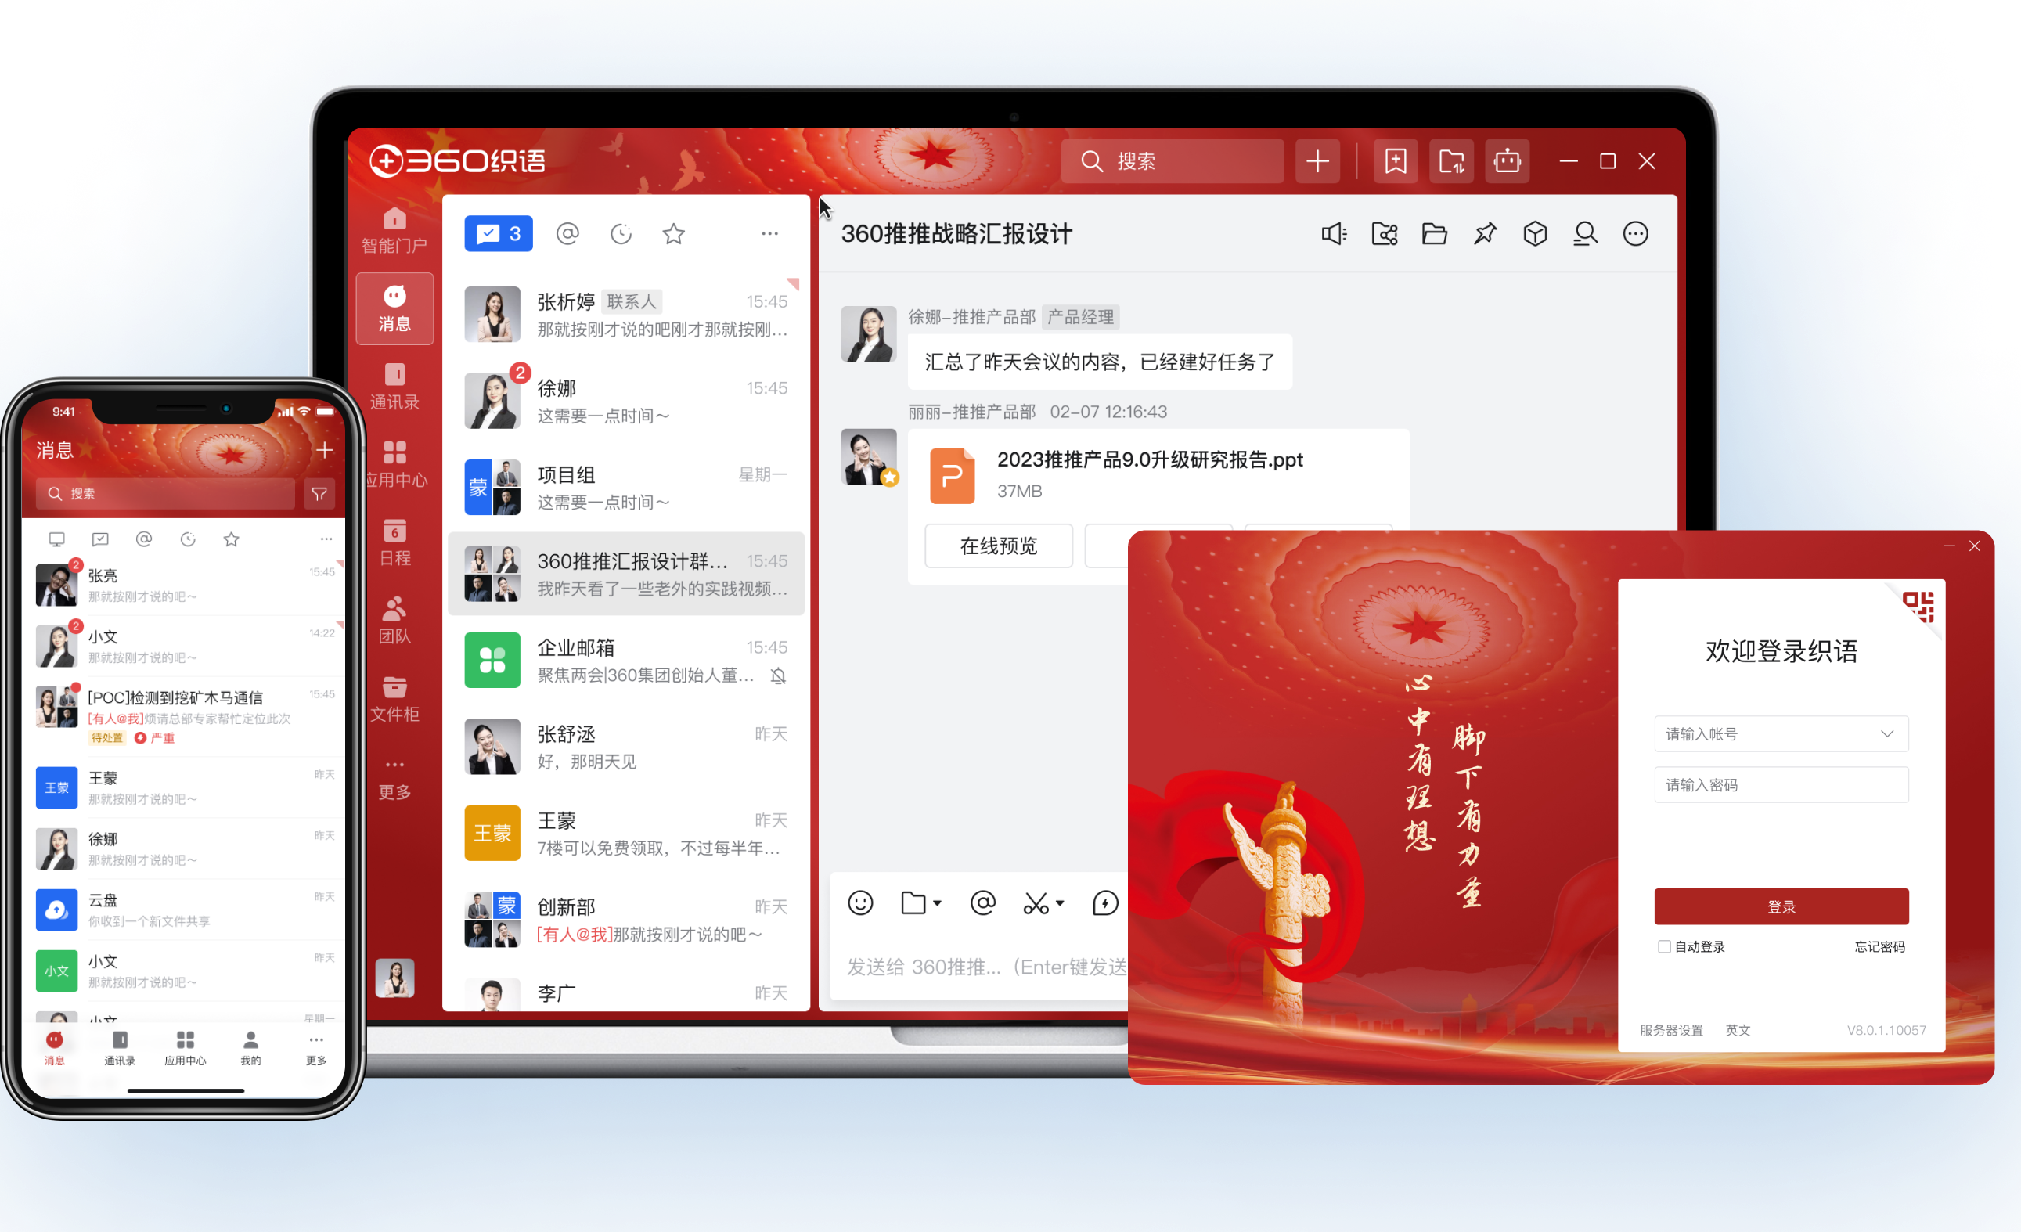Pin the chat using pin icon
This screenshot has height=1232, width=2021.
(1485, 234)
